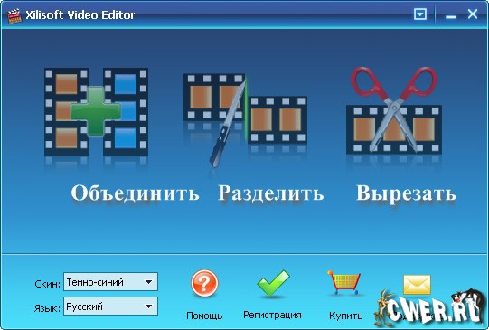
Task: Click the Объединить label
Action: click(135, 193)
